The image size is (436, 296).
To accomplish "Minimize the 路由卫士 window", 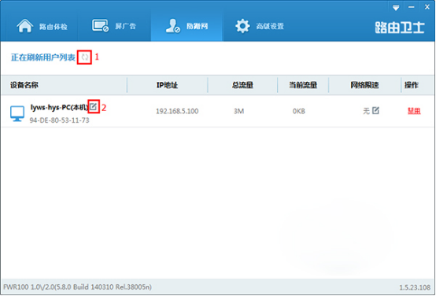I will [x=412, y=8].
